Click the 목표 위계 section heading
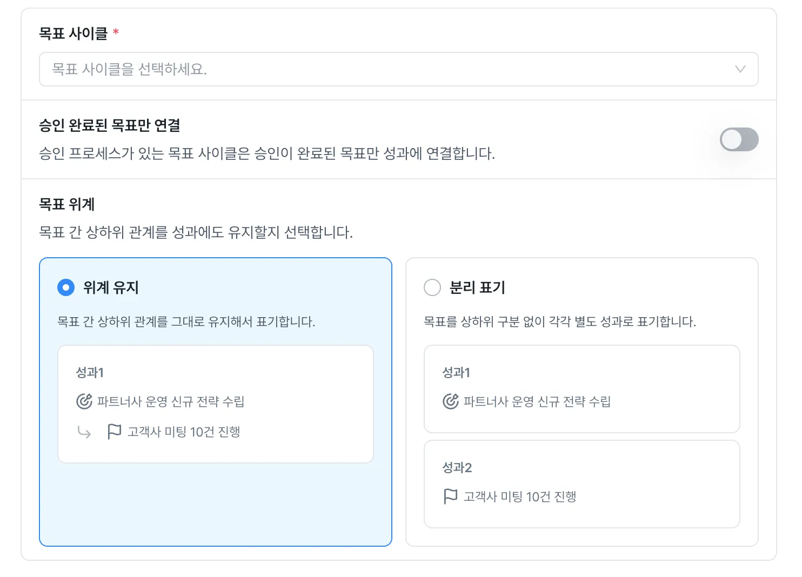The image size is (802, 577). pos(67,204)
